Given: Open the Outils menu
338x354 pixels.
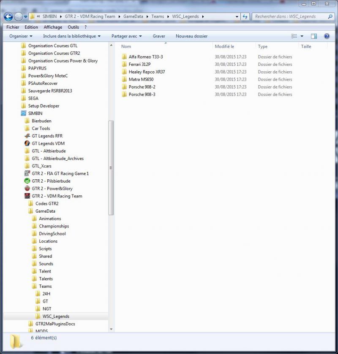Looking at the screenshot, I should pos(73,27).
